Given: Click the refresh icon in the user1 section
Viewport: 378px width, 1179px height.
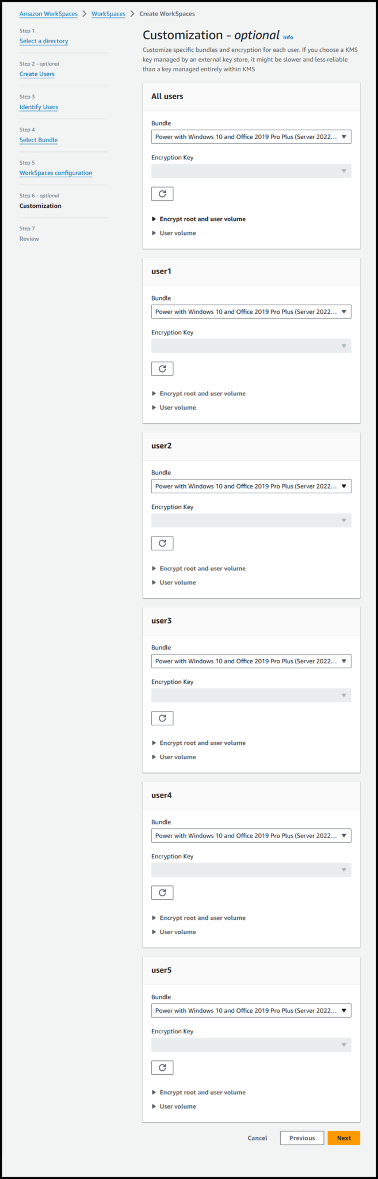Looking at the screenshot, I should point(162,368).
